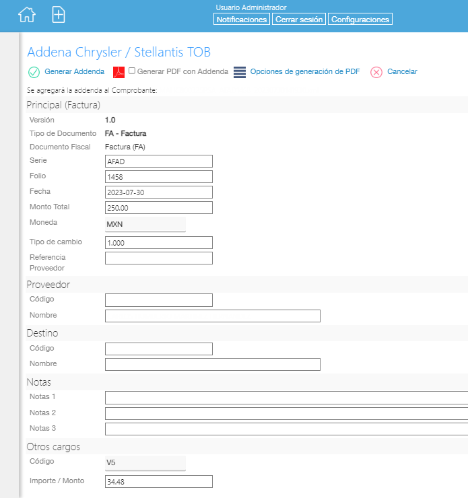Click the red PDF icon

coord(119,72)
